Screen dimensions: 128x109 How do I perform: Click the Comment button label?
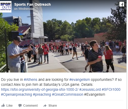(x=30, y=106)
